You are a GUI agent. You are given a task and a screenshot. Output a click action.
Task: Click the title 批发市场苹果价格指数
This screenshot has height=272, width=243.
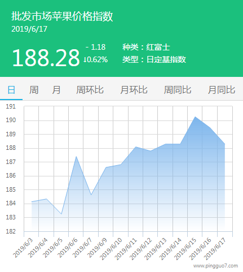[x=62, y=16]
